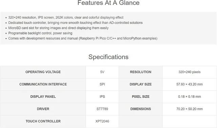Select the DISPLAY PANEL label cell
217x128 pixels.
point(43,97)
